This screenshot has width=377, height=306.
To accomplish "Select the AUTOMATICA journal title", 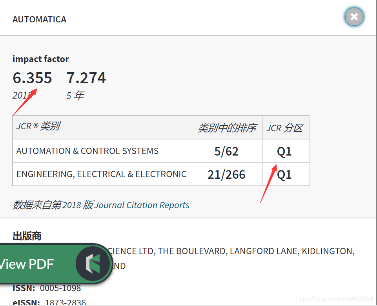I will tap(40, 20).
